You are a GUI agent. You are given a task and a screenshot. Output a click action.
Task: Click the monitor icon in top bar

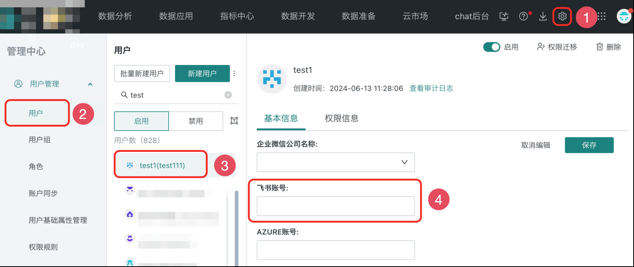coord(504,16)
